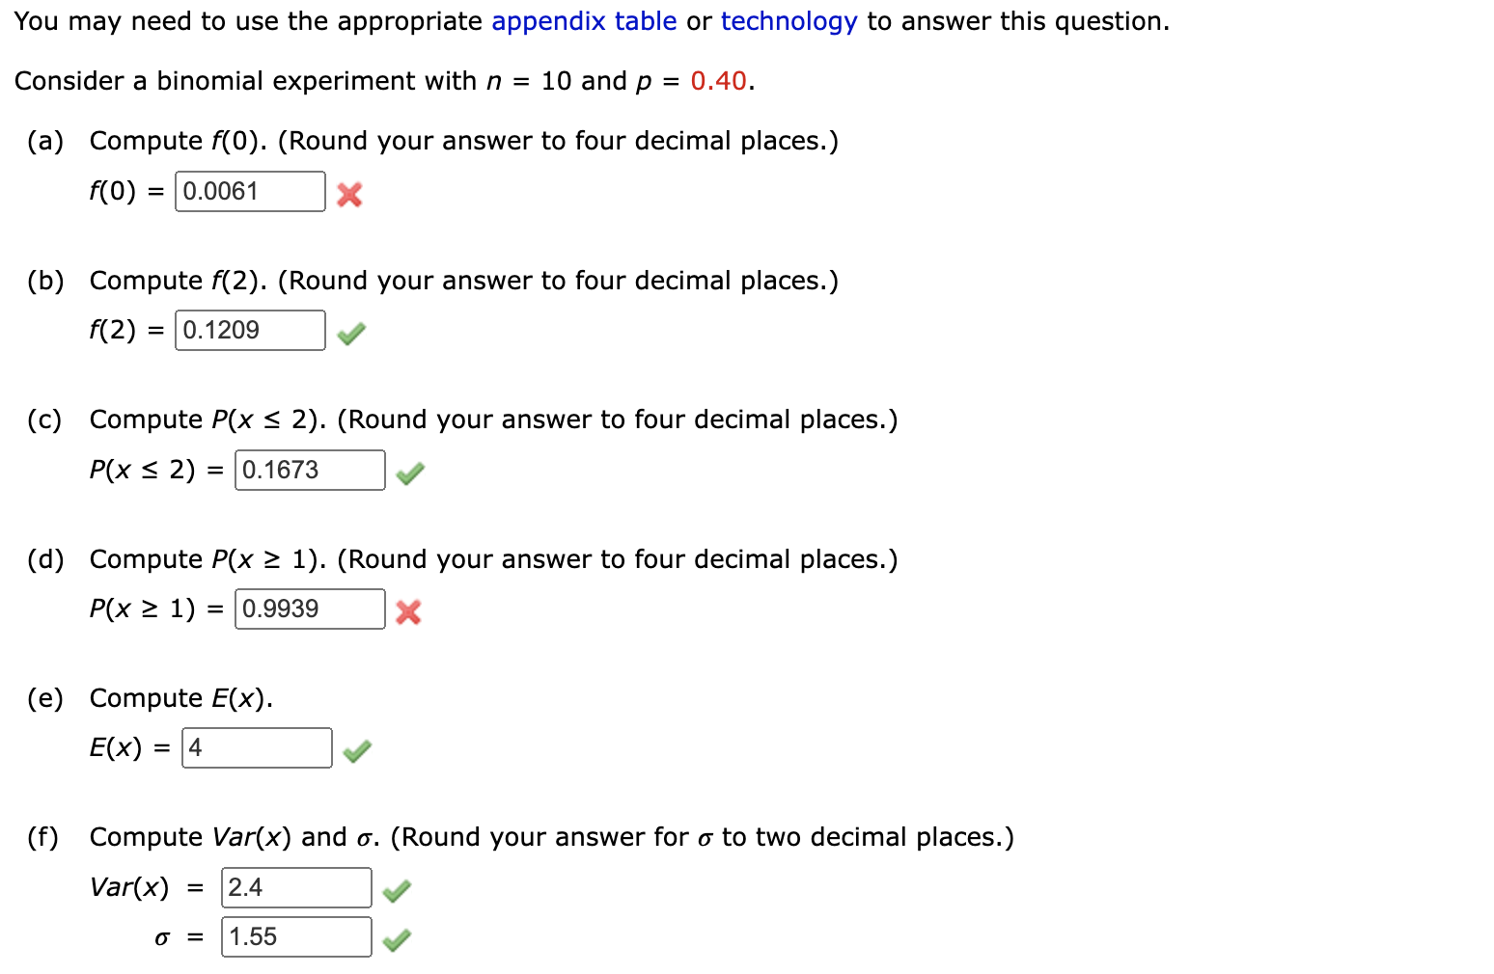Click the red highlighted value 0.40

[x=718, y=81]
